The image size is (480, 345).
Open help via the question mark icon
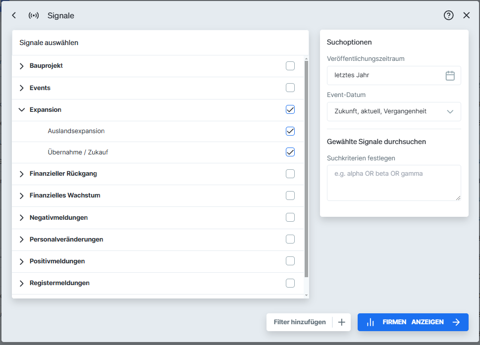(x=448, y=15)
